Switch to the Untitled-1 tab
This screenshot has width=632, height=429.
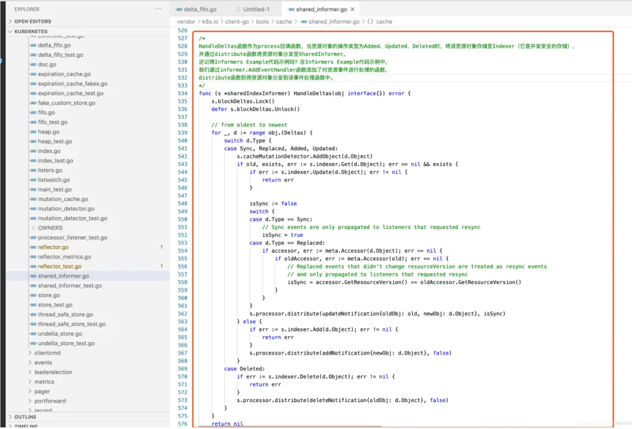pyautogui.click(x=256, y=9)
